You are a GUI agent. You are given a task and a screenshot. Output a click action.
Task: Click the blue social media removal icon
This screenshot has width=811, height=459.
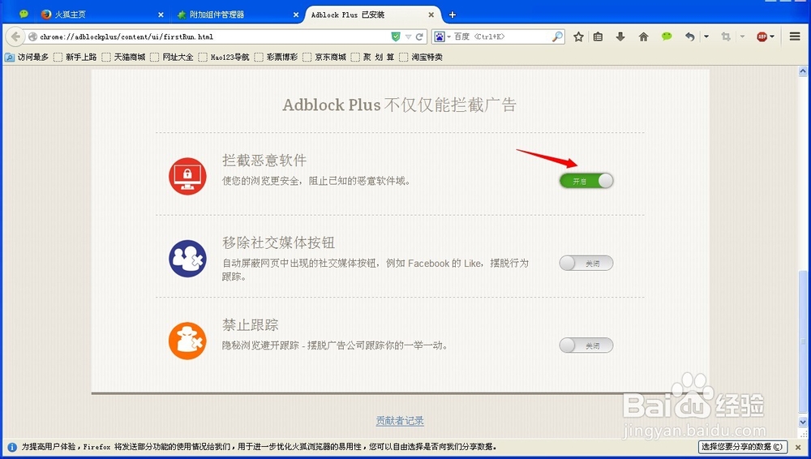(187, 258)
